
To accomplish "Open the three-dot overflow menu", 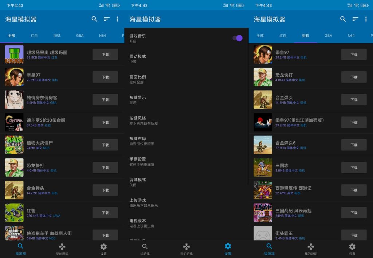I will pyautogui.click(x=118, y=19).
